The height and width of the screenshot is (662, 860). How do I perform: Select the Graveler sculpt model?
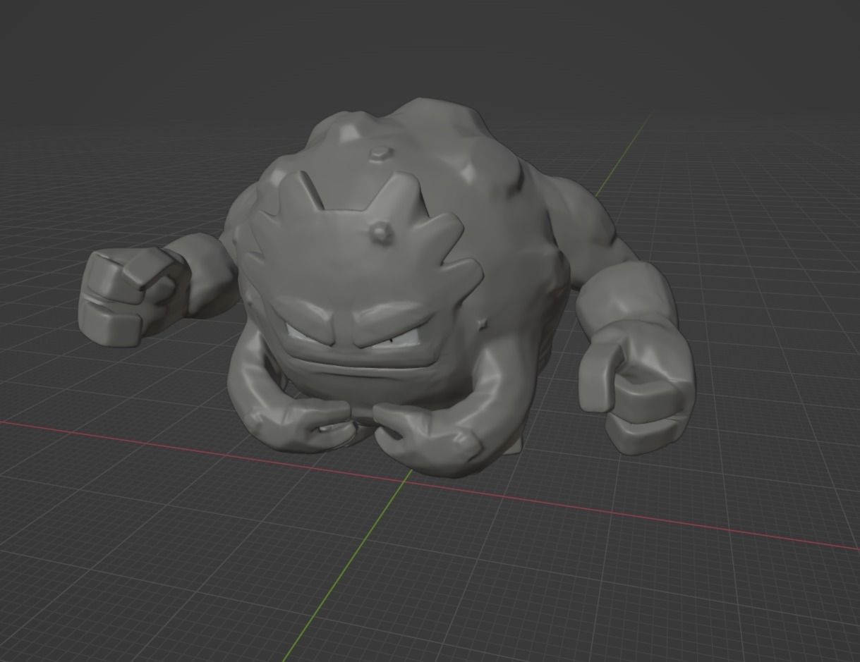click(388, 282)
